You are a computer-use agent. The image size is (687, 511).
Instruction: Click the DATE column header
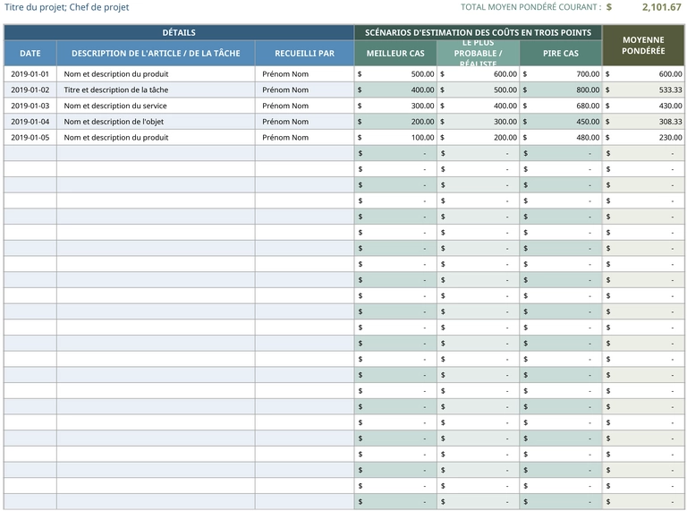(x=30, y=53)
